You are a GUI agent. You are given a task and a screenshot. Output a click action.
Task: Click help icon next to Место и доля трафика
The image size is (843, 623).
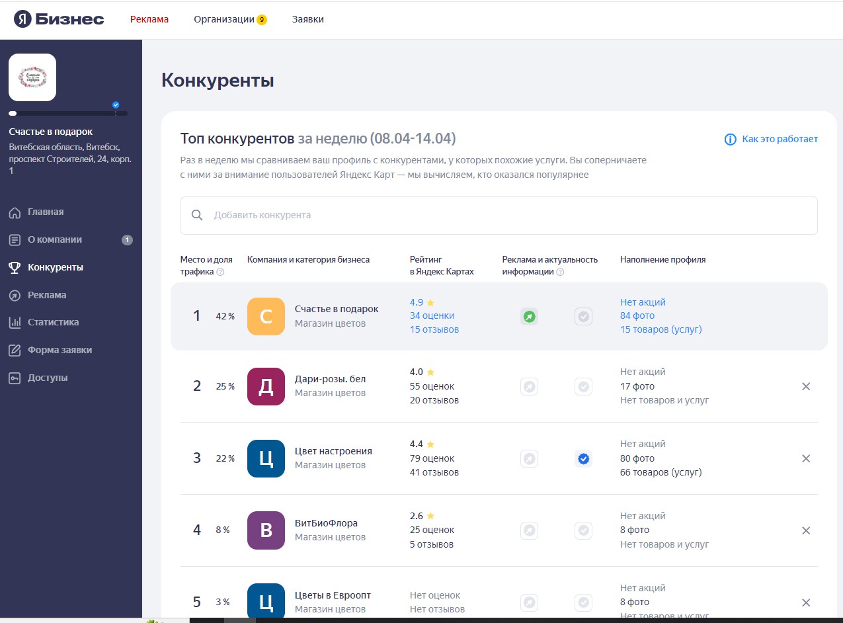[x=220, y=272]
